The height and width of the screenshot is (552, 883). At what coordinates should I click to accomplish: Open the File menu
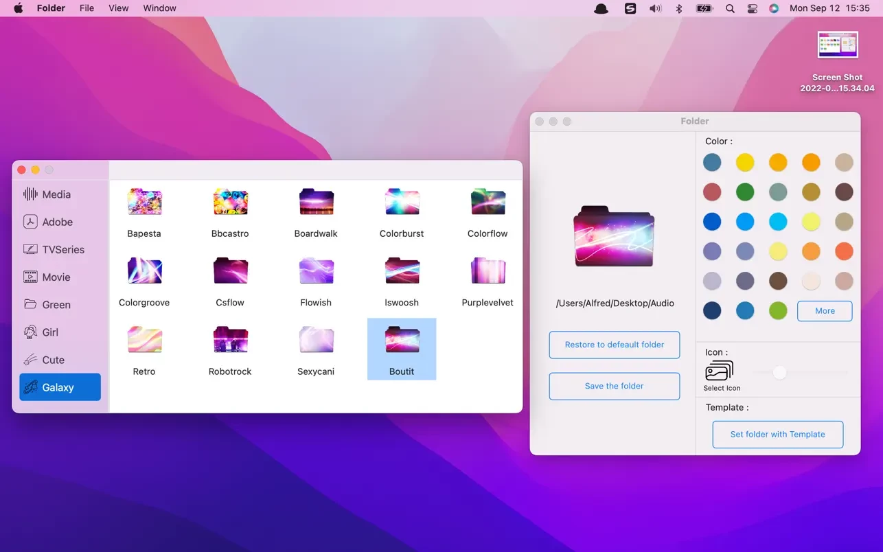87,8
